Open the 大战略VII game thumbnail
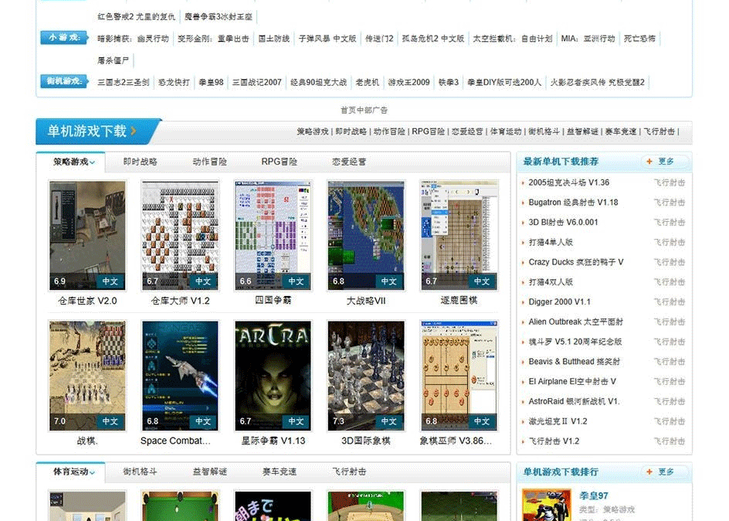The width and height of the screenshot is (729, 521). 366,236
